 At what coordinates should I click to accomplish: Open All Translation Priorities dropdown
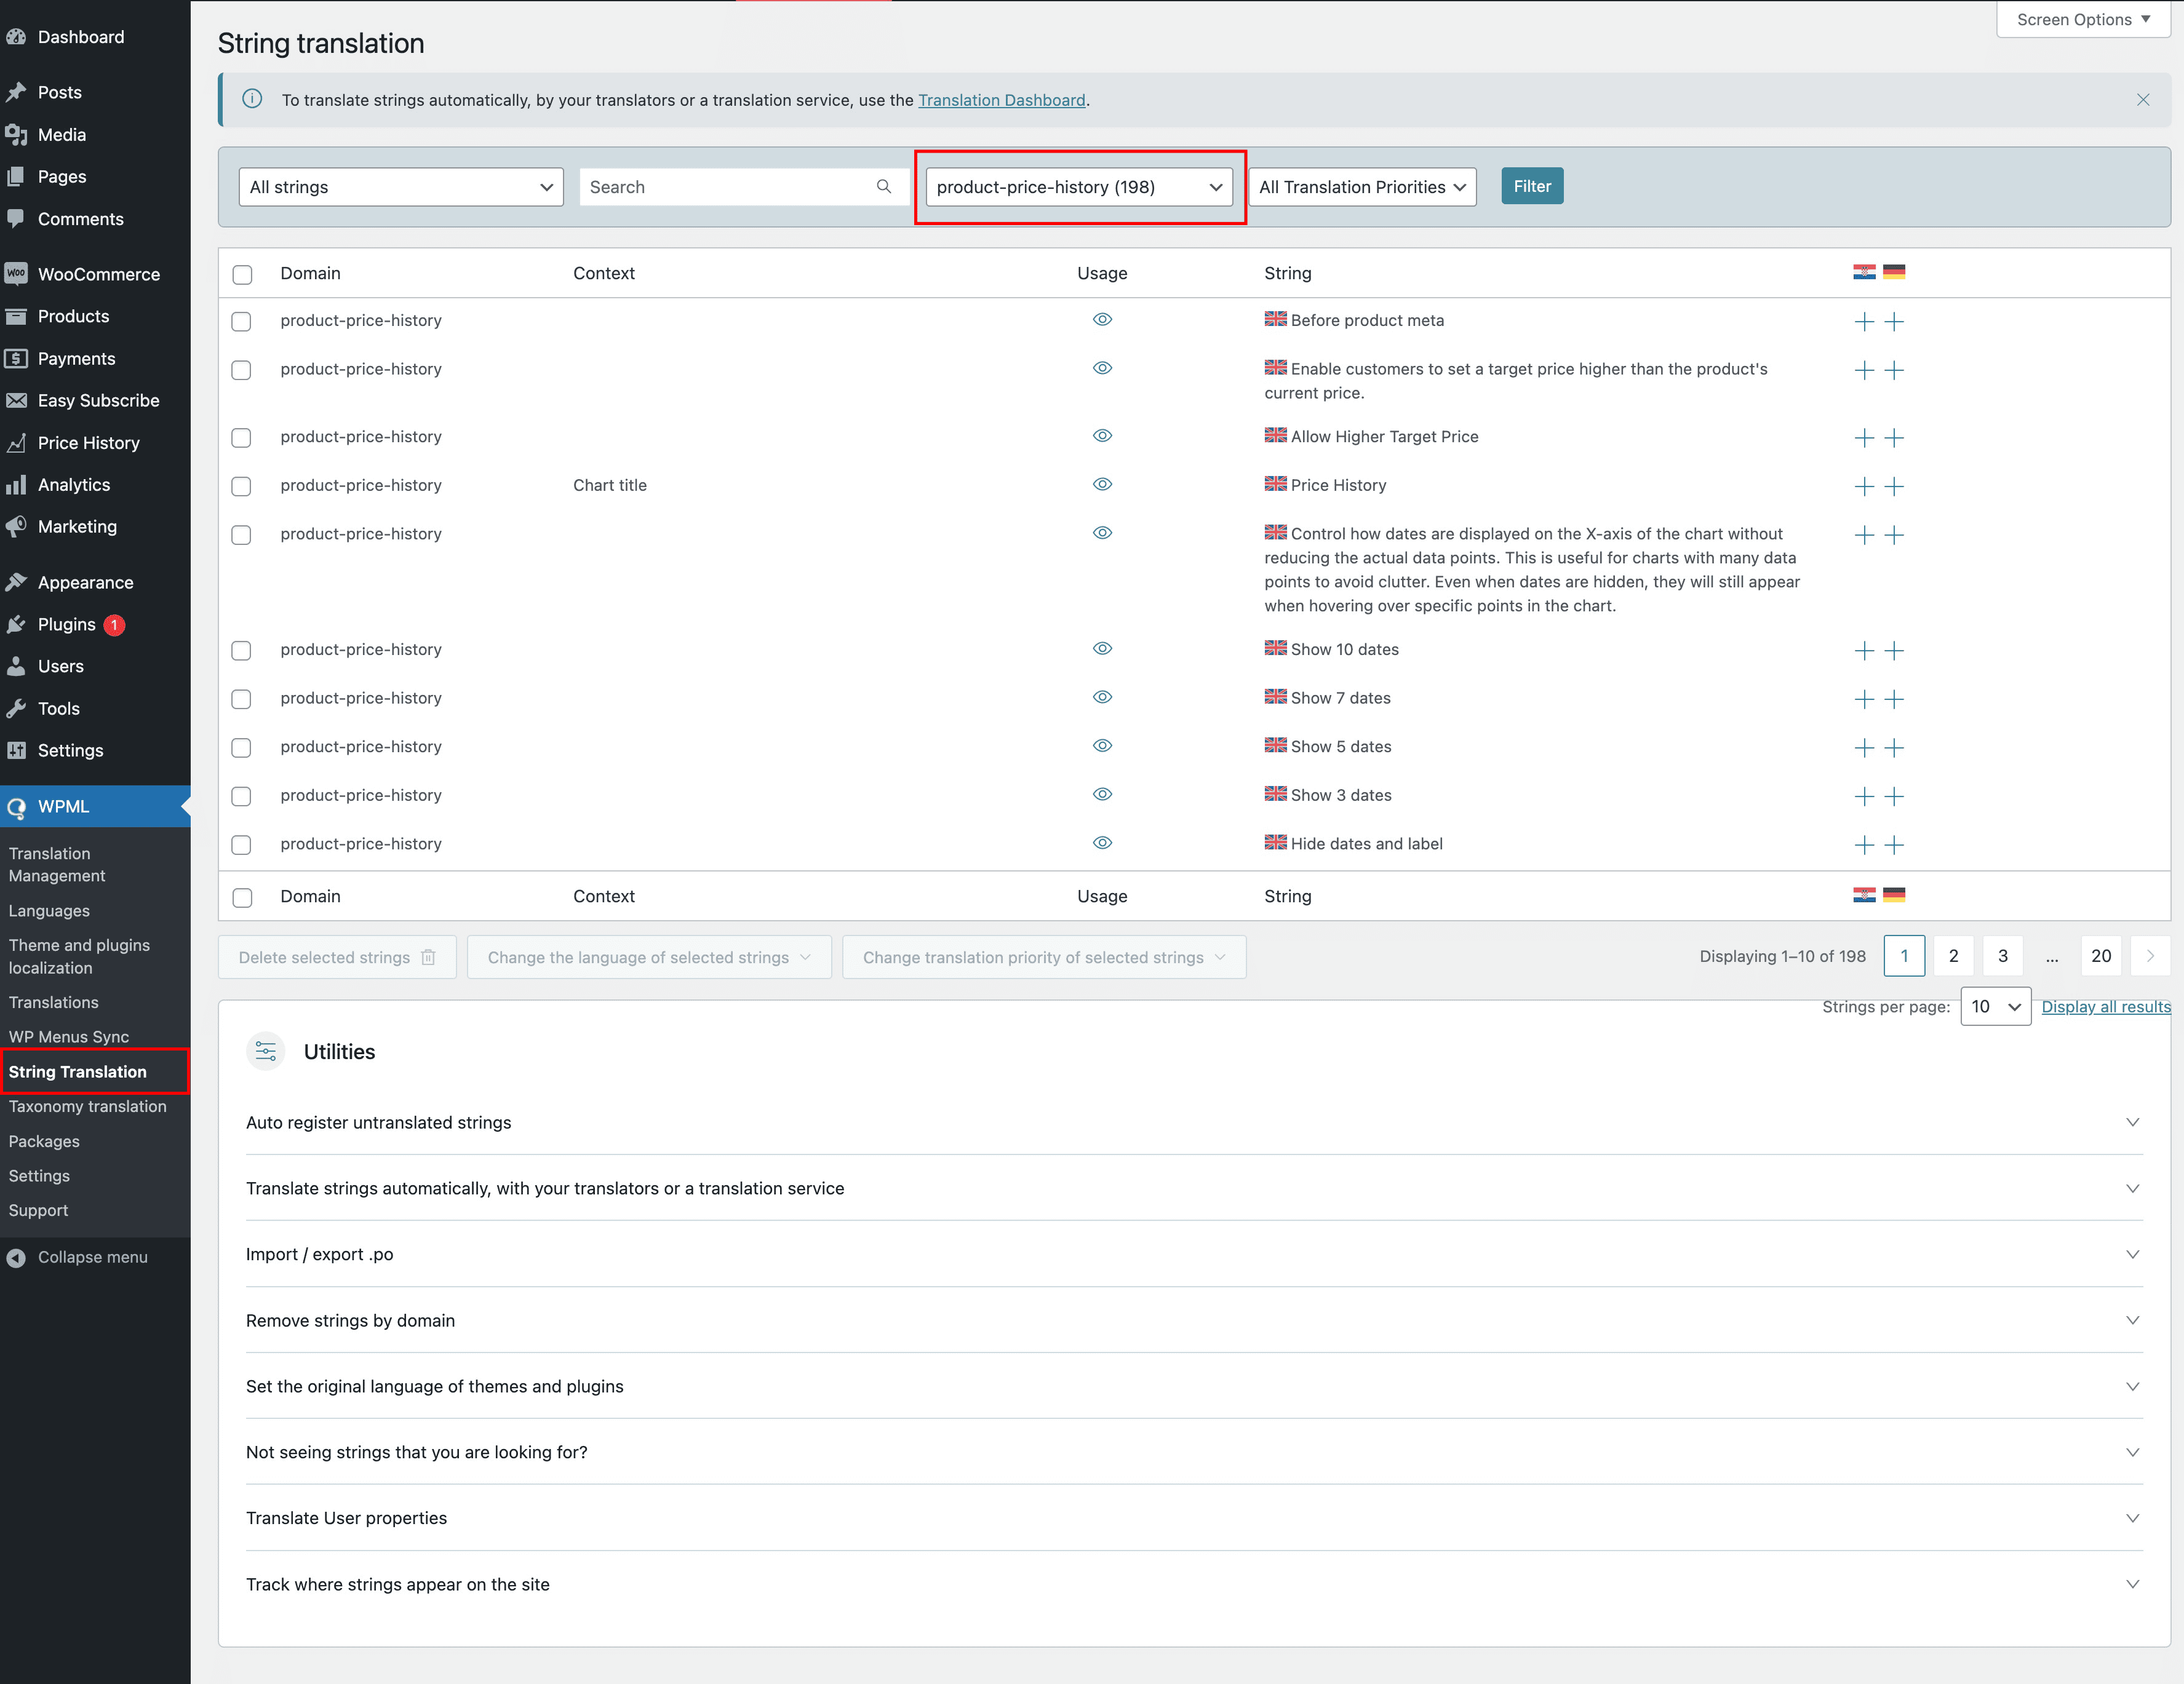pos(1361,187)
